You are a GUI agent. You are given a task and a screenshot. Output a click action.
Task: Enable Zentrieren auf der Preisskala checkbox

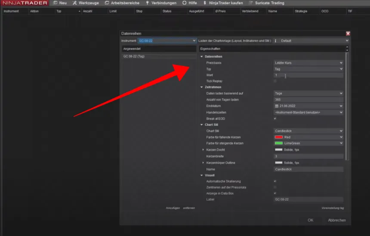pos(275,187)
